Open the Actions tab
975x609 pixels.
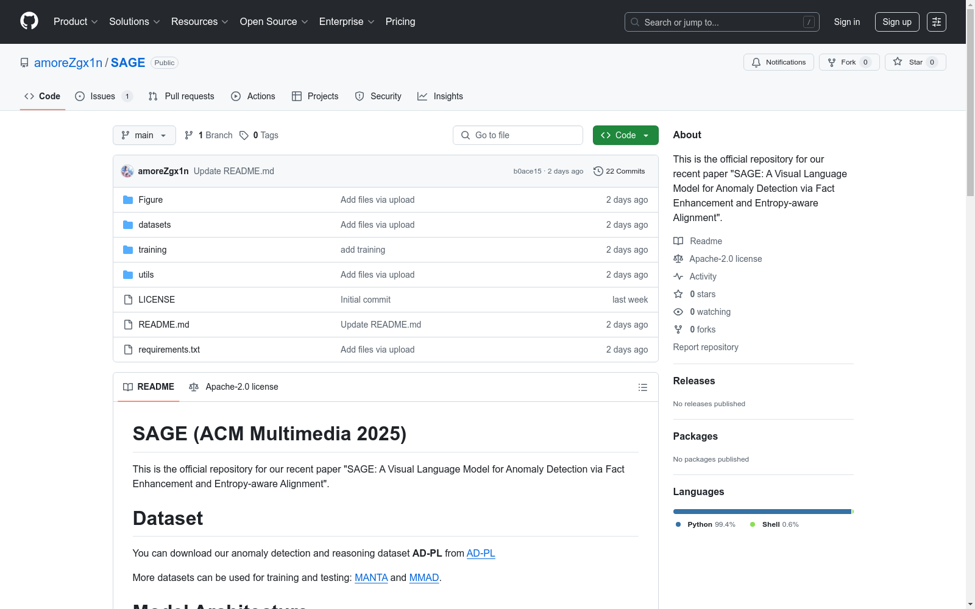253,96
